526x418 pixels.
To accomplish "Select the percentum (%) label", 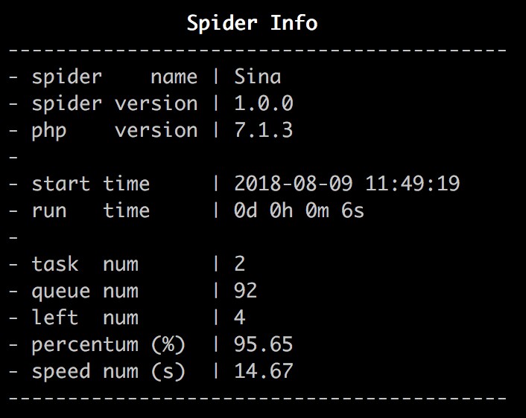I will tap(108, 345).
